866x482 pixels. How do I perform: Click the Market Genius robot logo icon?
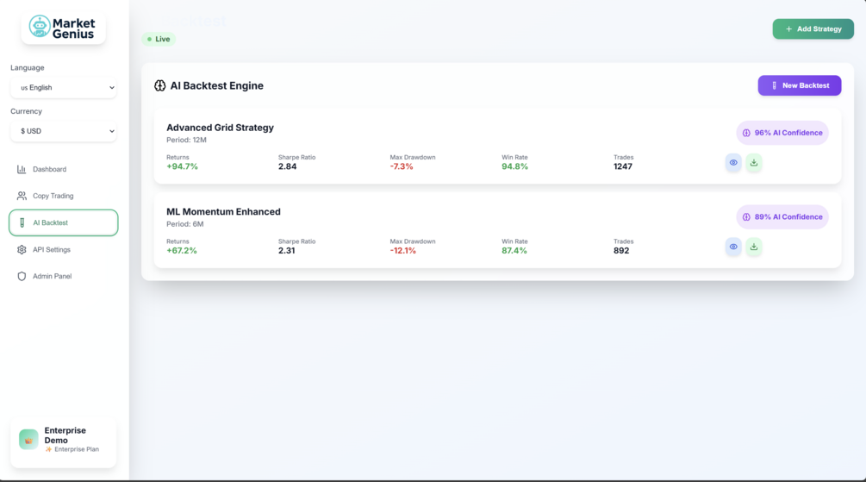coord(40,27)
